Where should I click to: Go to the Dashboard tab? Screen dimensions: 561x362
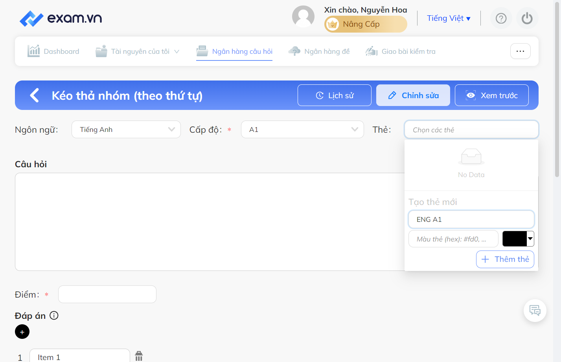[x=53, y=51]
